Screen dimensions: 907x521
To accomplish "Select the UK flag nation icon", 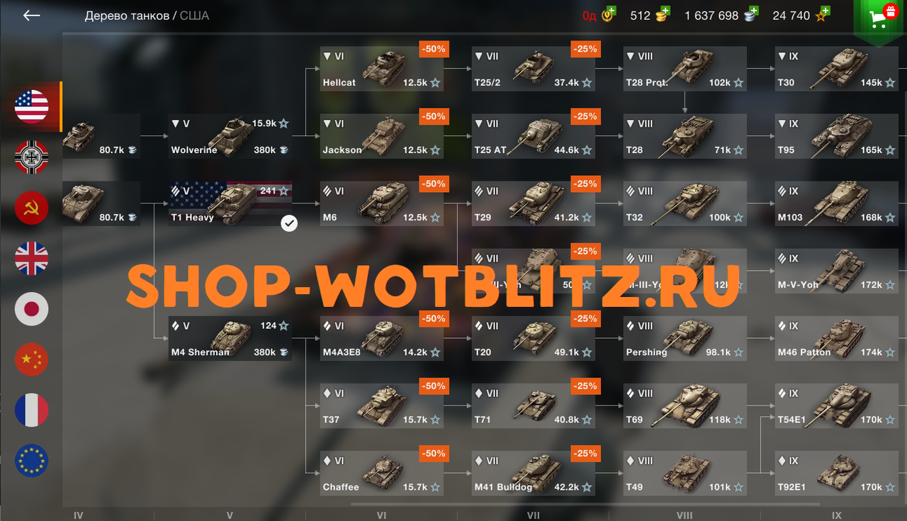I will click(32, 258).
